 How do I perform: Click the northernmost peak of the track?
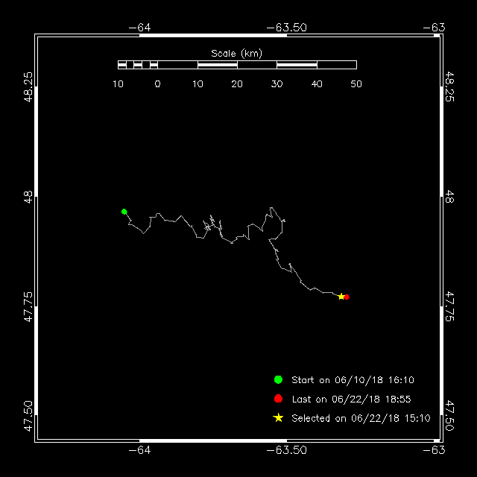[271, 208]
